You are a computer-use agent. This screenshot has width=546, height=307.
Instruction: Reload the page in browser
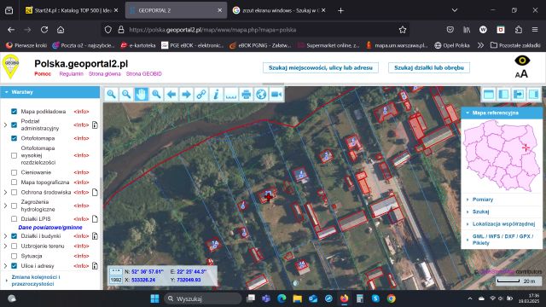(44, 30)
